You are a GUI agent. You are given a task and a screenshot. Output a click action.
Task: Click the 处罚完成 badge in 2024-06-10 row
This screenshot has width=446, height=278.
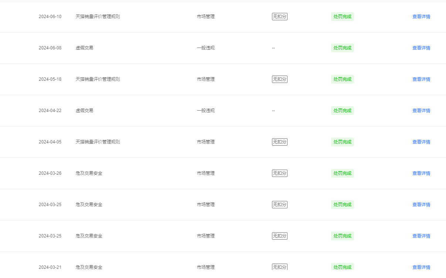(343, 17)
